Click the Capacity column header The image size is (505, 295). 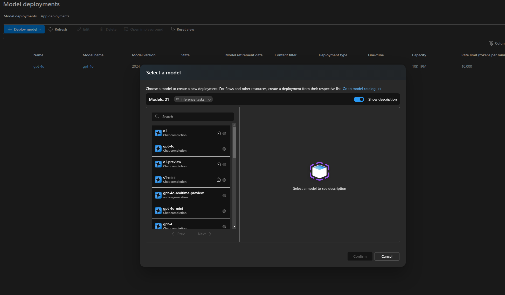[419, 55]
